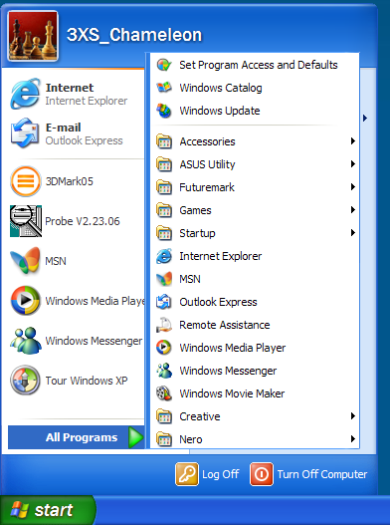Viewport: 390px width, 525px height.
Task: Click MSN icon in All Programs list
Action: pyautogui.click(x=164, y=279)
